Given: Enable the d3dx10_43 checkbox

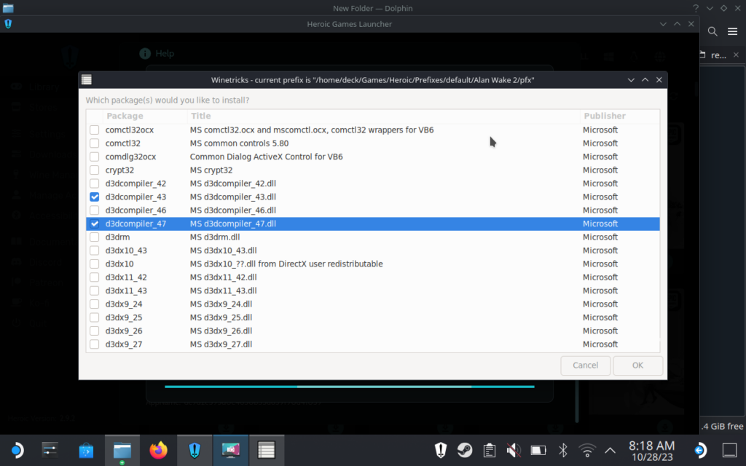Looking at the screenshot, I should pos(94,250).
